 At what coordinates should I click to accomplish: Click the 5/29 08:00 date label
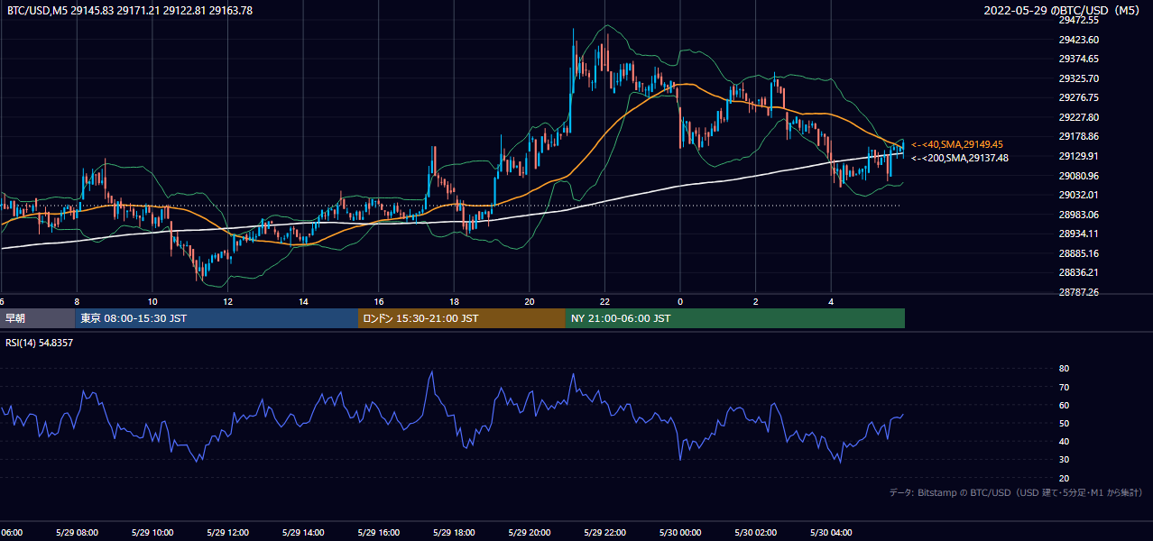coord(77,532)
